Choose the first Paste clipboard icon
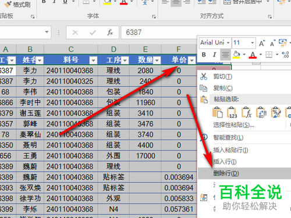 click(218, 112)
